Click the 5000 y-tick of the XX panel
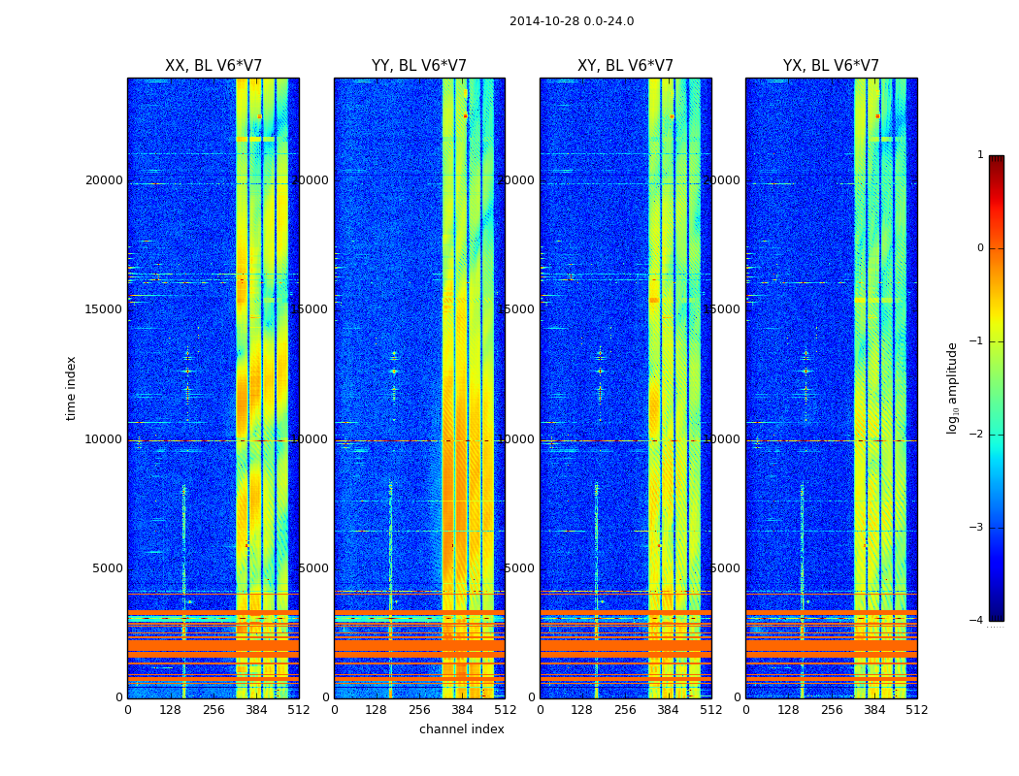 (x=108, y=568)
